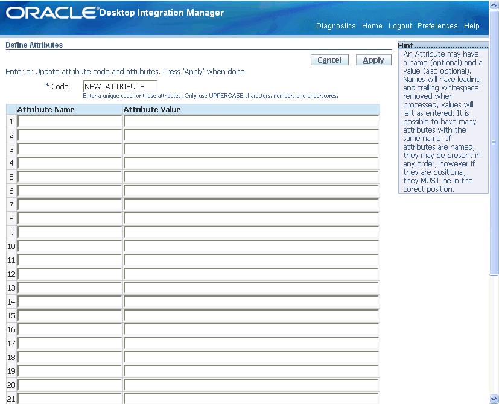Viewport: 499px width, 404px height.
Task: Open the Help page
Action: coord(471,26)
